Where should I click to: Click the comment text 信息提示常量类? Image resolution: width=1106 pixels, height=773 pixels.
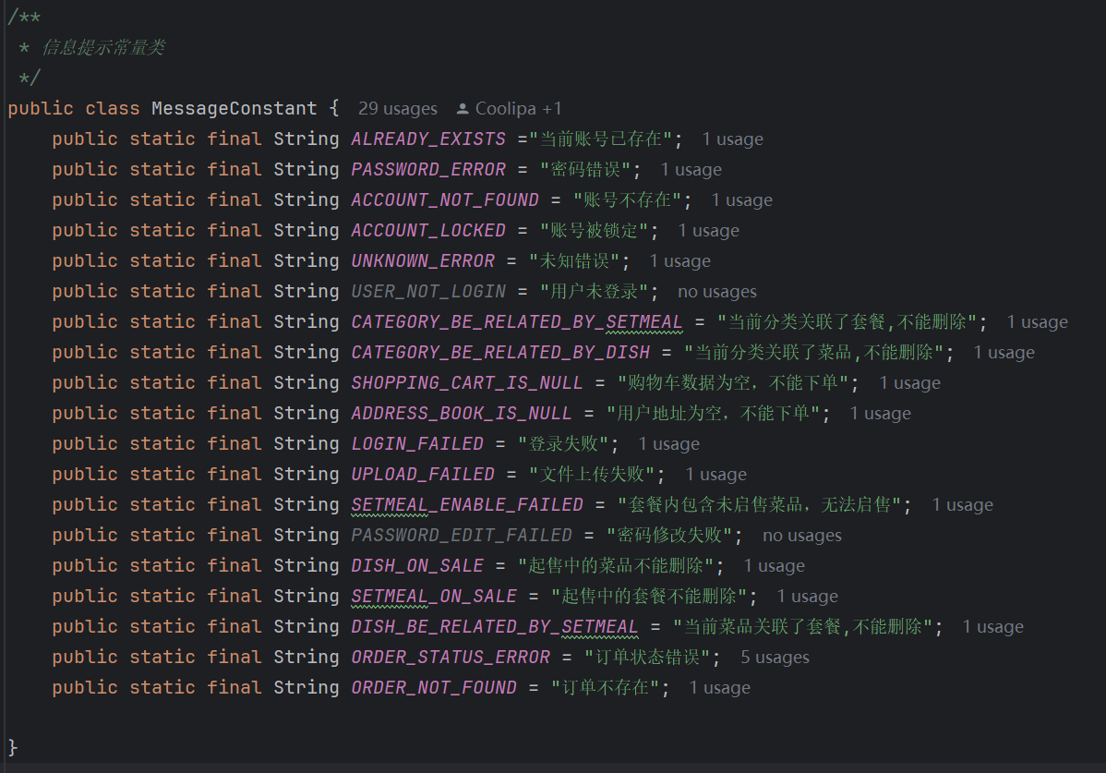click(103, 48)
